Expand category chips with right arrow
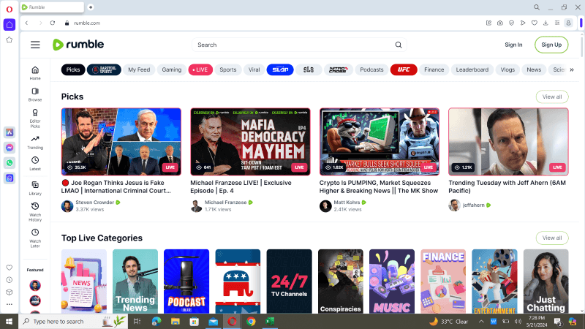Screen dimensions: 585x329 coord(571,70)
